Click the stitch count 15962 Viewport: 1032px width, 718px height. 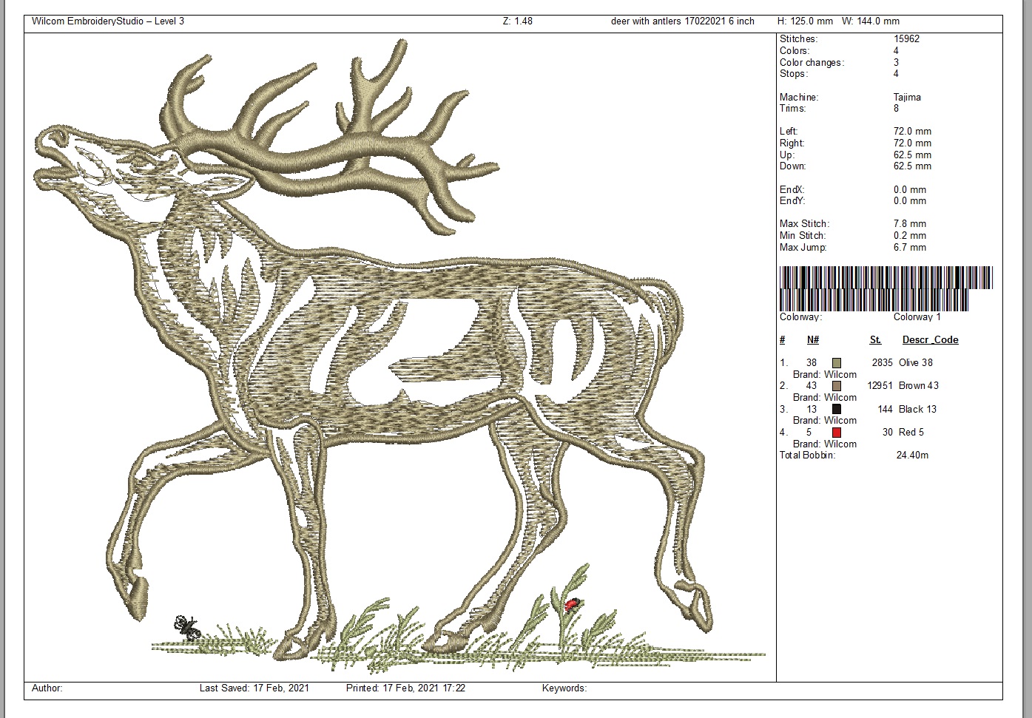906,39
